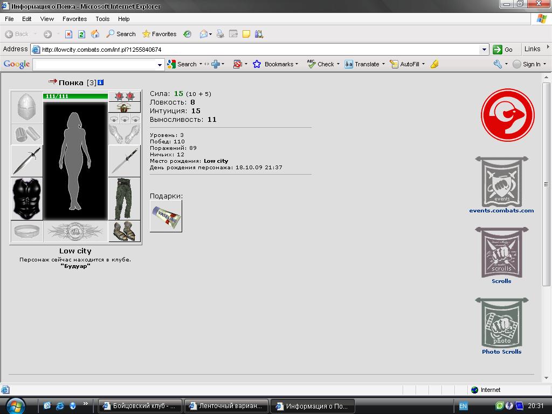Screen dimensions: 552x414
Task: Open the Tools menu
Action: 102,19
